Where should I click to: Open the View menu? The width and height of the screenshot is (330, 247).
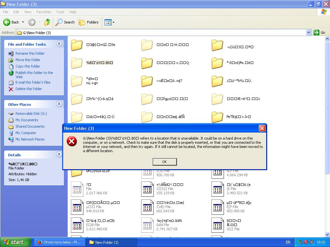point(28,12)
